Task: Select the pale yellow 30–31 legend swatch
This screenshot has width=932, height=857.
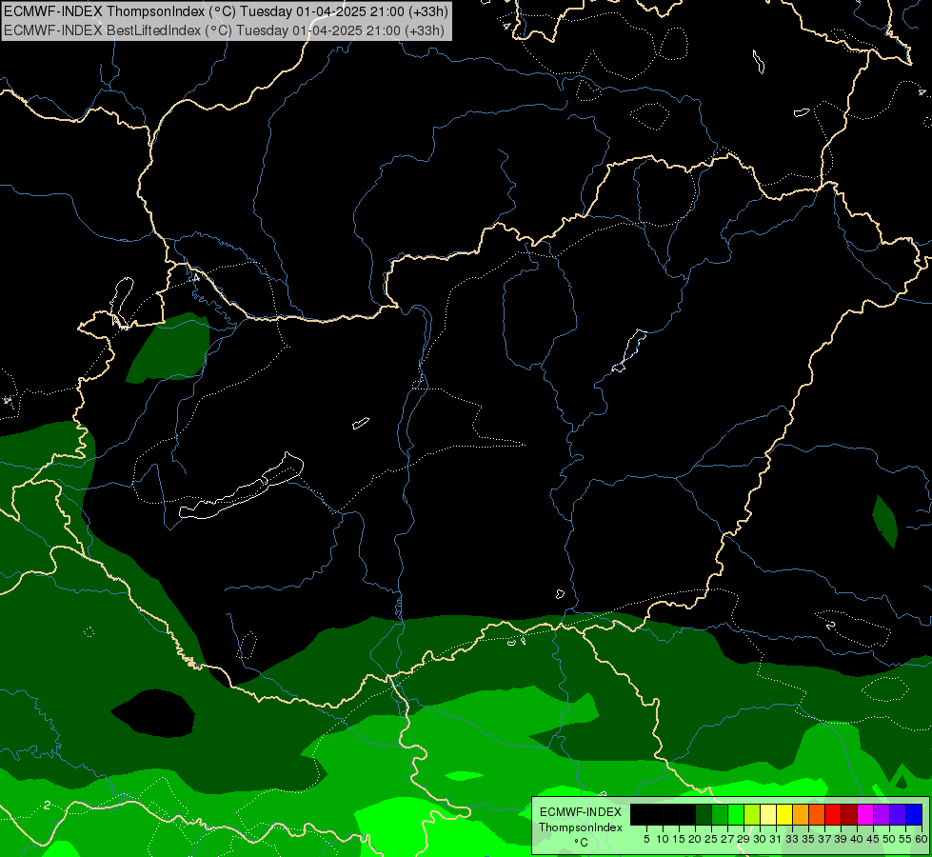Action: click(x=768, y=814)
